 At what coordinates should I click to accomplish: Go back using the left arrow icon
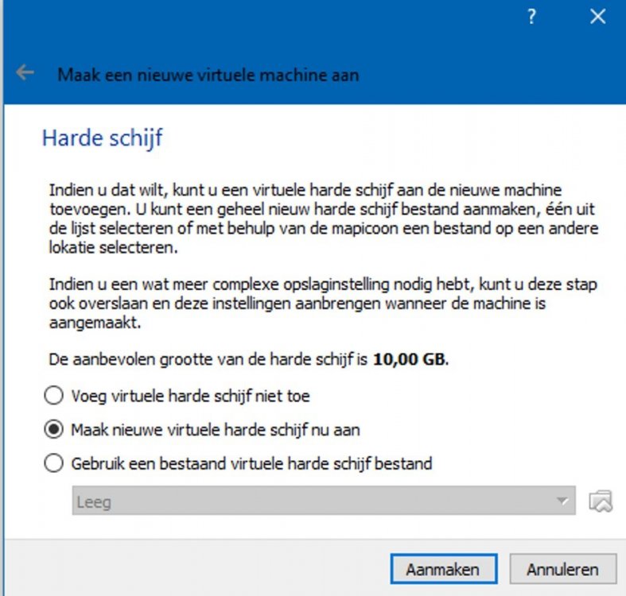[25, 74]
